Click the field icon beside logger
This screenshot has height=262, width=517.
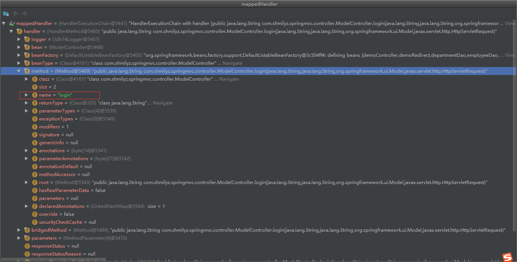coord(26,39)
